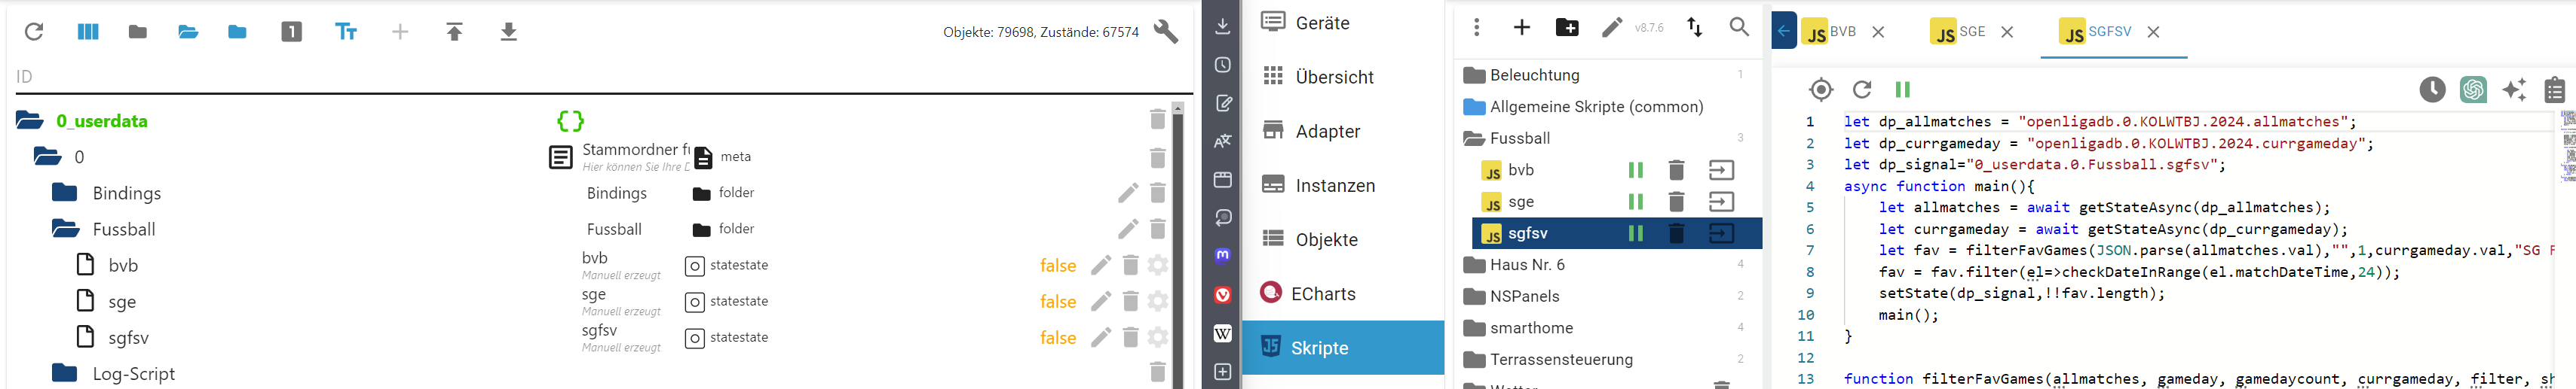Screen dimensions: 2576x389
Task: Open the search scripts magnifier
Action: [x=1739, y=28]
